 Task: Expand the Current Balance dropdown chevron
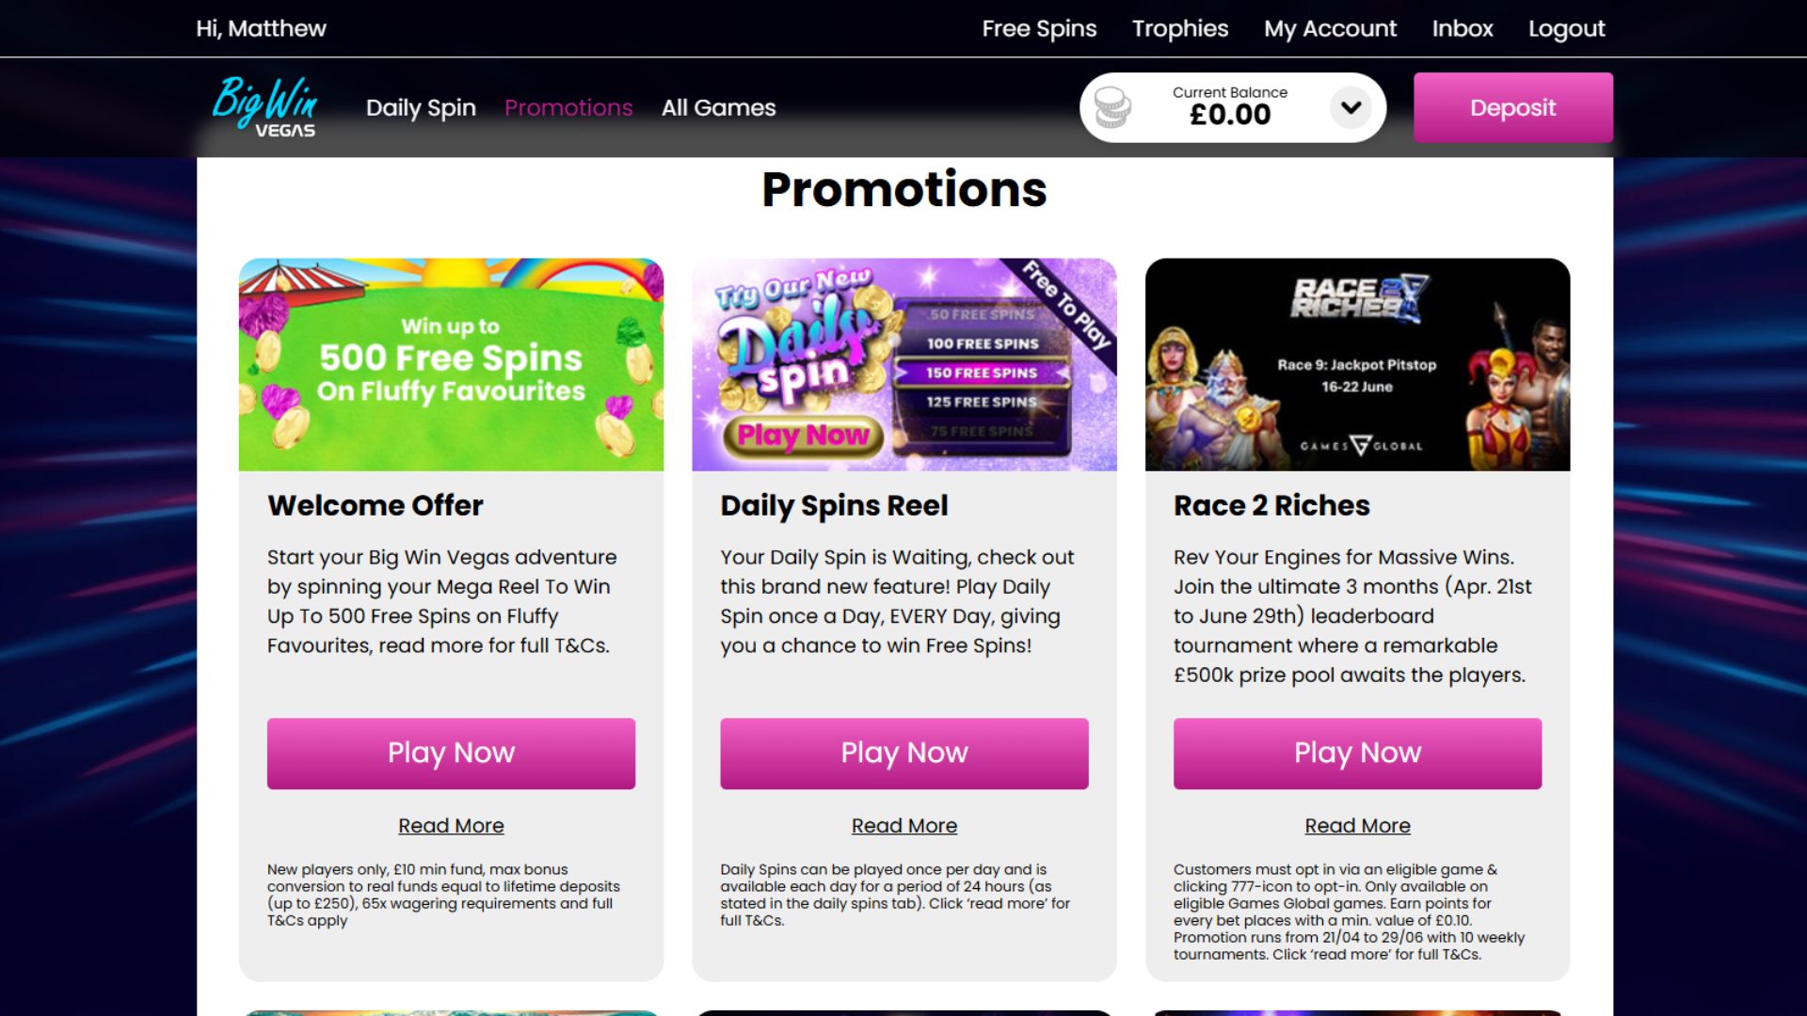[x=1351, y=107]
